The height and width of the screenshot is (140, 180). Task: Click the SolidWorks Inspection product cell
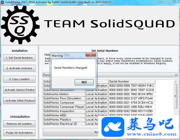tap(64, 111)
